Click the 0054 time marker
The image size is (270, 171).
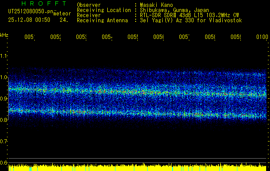[x=107, y=37]
